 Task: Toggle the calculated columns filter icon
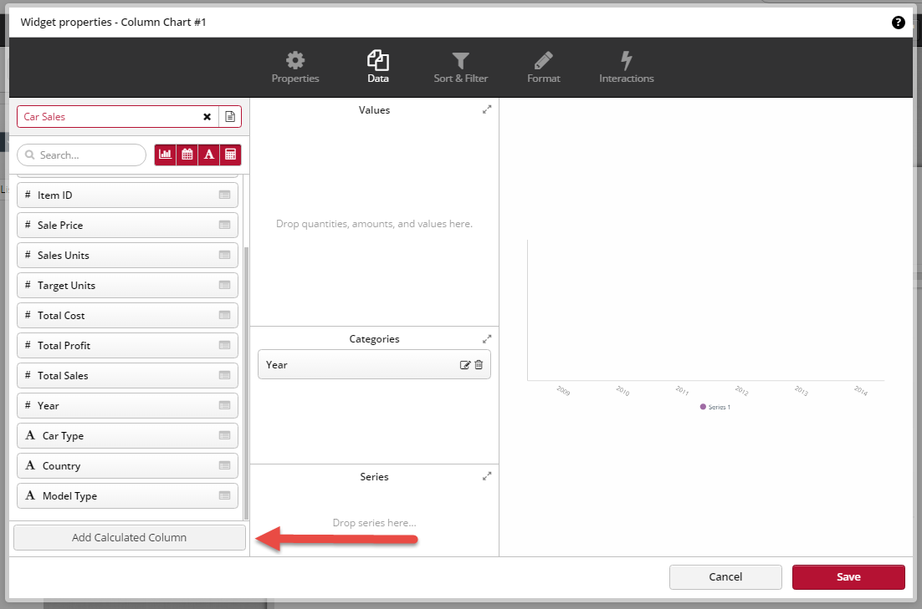click(230, 155)
